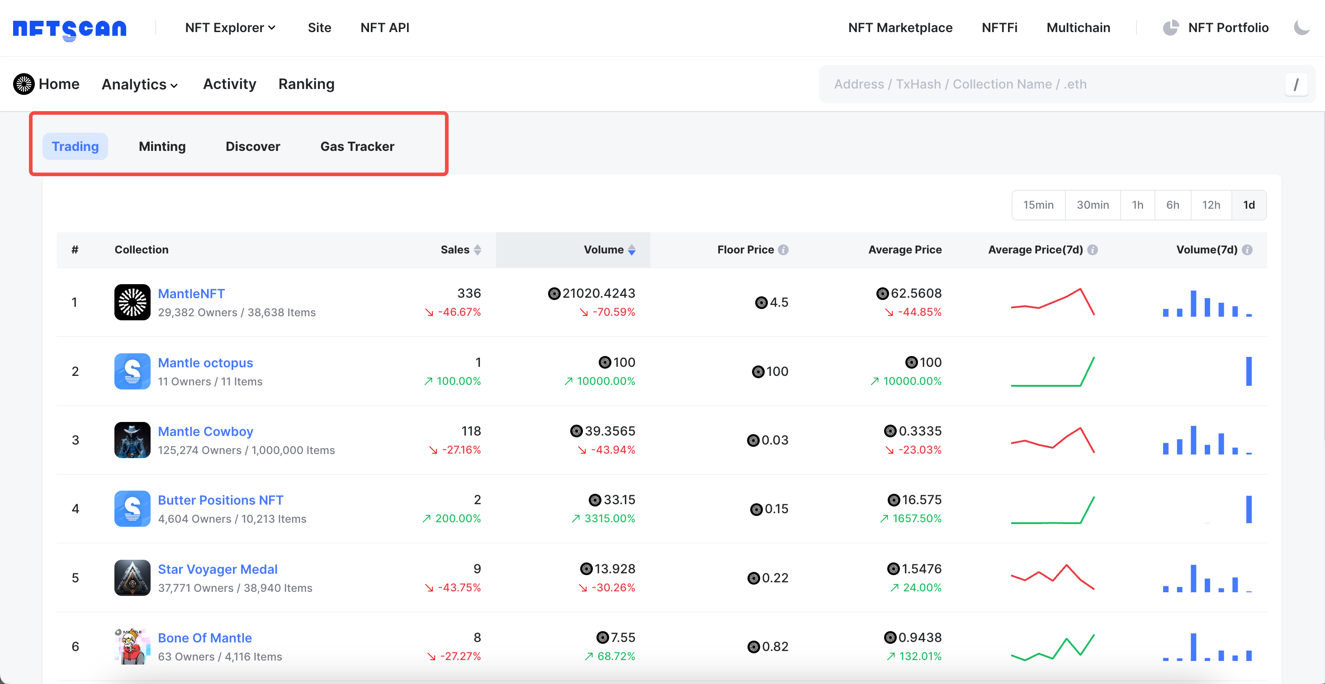
Task: Open the Multichain link
Action: click(x=1078, y=28)
